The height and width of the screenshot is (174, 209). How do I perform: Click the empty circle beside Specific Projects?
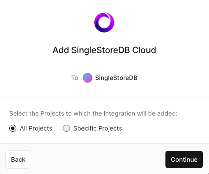pos(66,128)
